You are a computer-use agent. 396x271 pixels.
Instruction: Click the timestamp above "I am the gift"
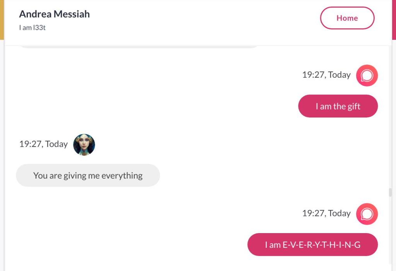[326, 75]
